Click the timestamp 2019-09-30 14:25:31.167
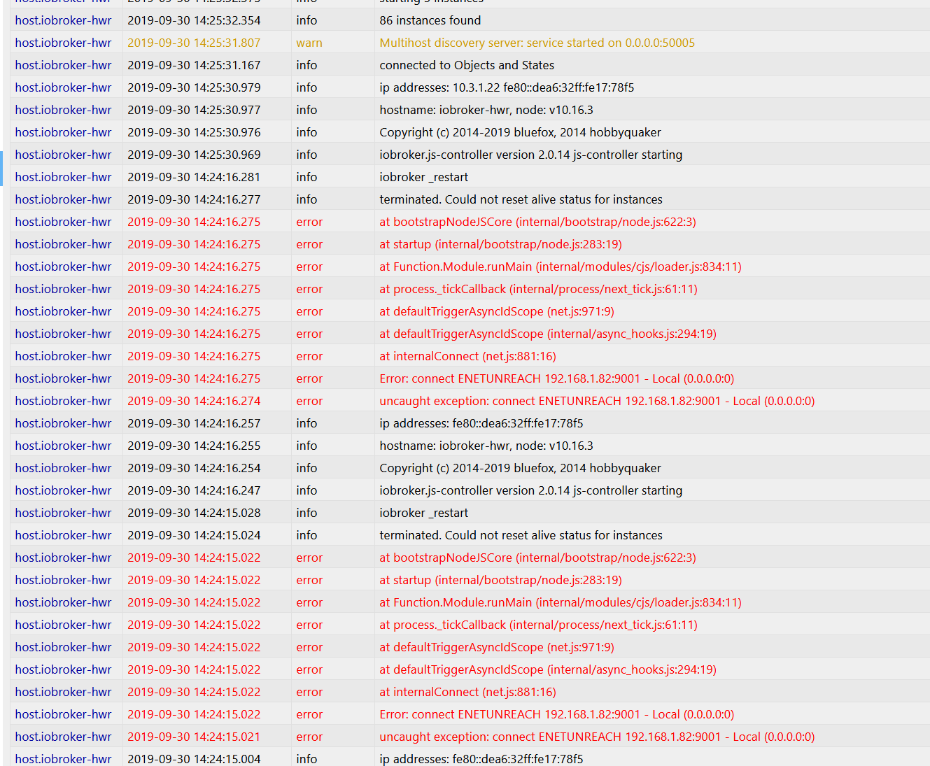 [x=194, y=65]
